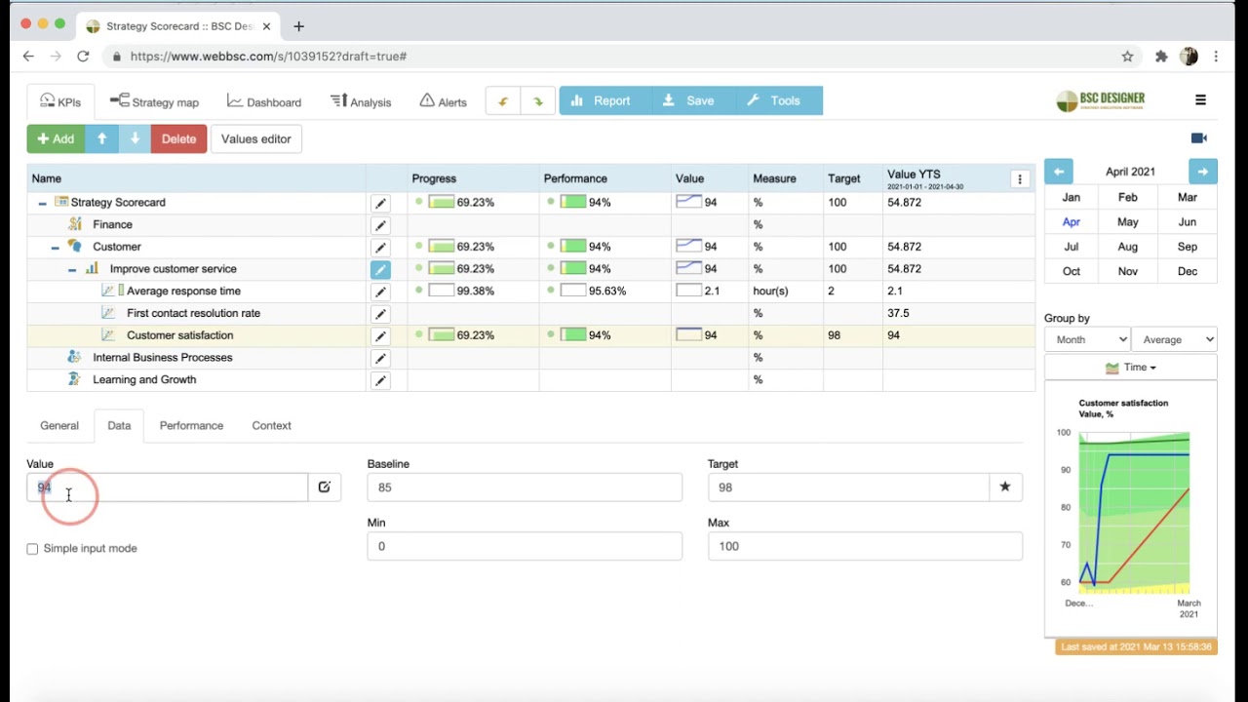Switch to the Performance tab
The image size is (1248, 702).
click(x=191, y=426)
